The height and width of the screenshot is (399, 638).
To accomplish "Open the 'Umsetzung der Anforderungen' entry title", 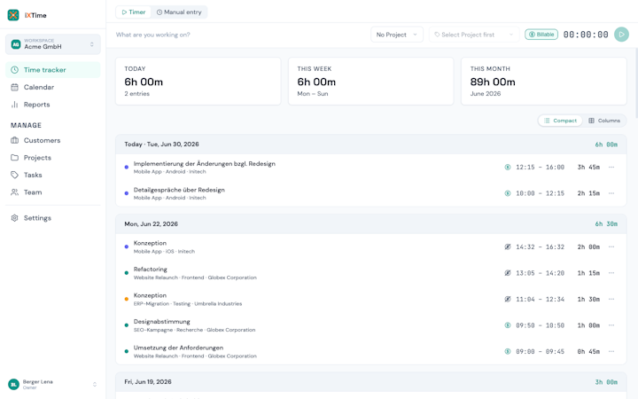I will [x=178, y=348].
